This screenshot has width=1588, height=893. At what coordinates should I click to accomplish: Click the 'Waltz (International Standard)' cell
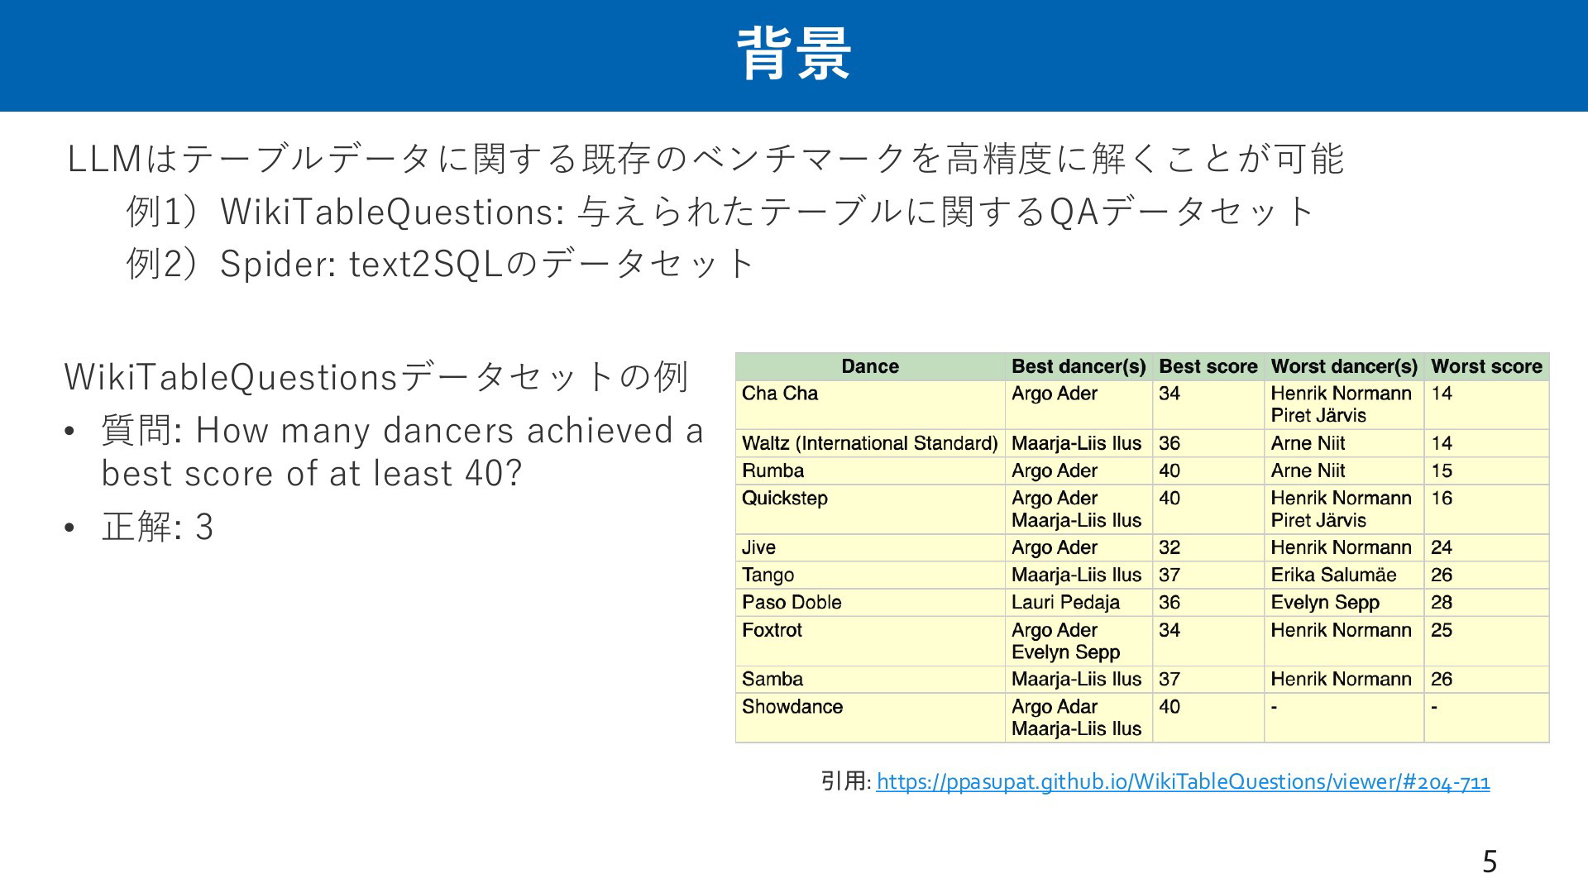pyautogui.click(x=869, y=443)
